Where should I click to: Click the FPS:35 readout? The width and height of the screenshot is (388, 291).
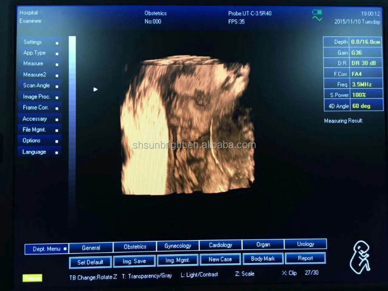(x=236, y=22)
